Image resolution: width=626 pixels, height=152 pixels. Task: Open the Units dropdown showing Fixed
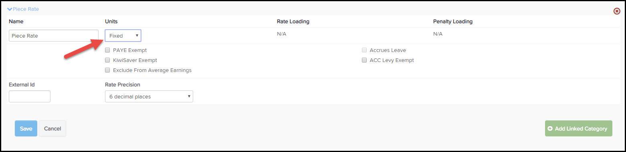(123, 36)
